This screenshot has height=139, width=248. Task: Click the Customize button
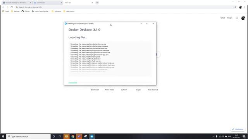pyautogui.click(x=238, y=129)
